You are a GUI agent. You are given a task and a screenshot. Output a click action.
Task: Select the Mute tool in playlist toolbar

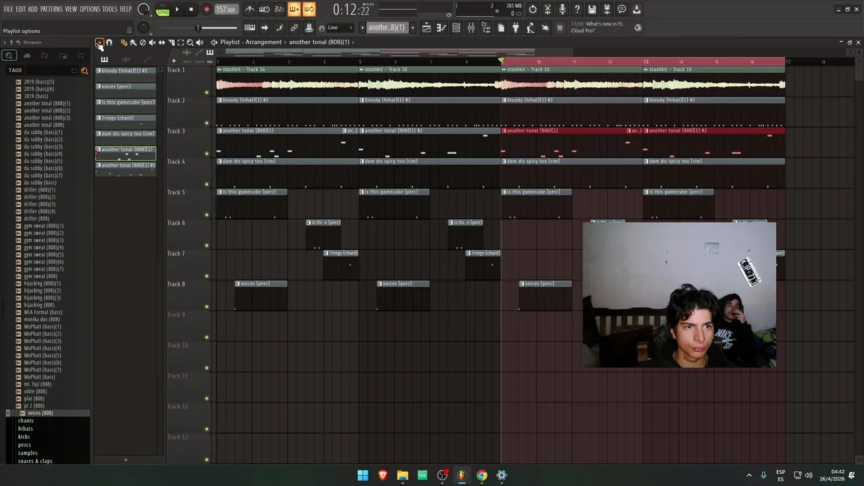[x=152, y=43]
